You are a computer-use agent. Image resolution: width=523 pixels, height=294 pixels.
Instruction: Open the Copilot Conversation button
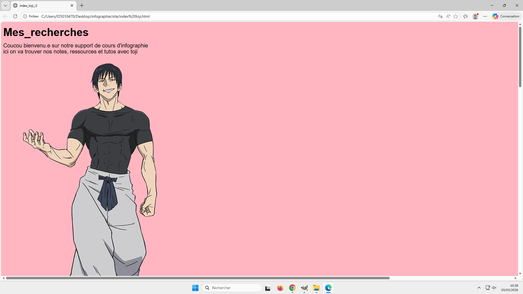(506, 16)
